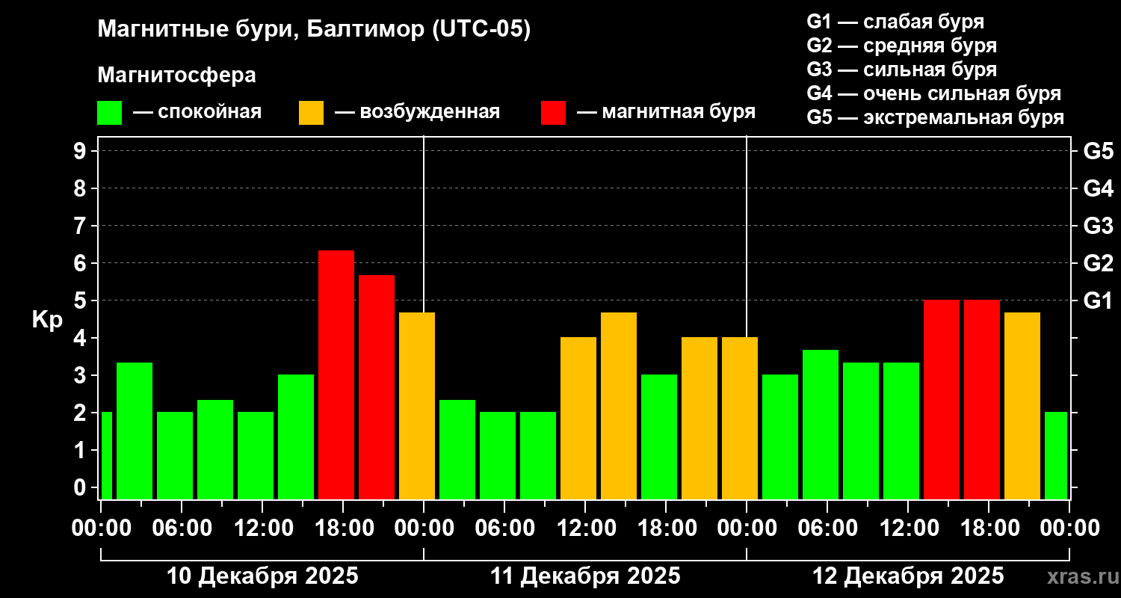Click the tallest orange bar on 11 December
The image size is (1121, 598).
tap(619, 406)
